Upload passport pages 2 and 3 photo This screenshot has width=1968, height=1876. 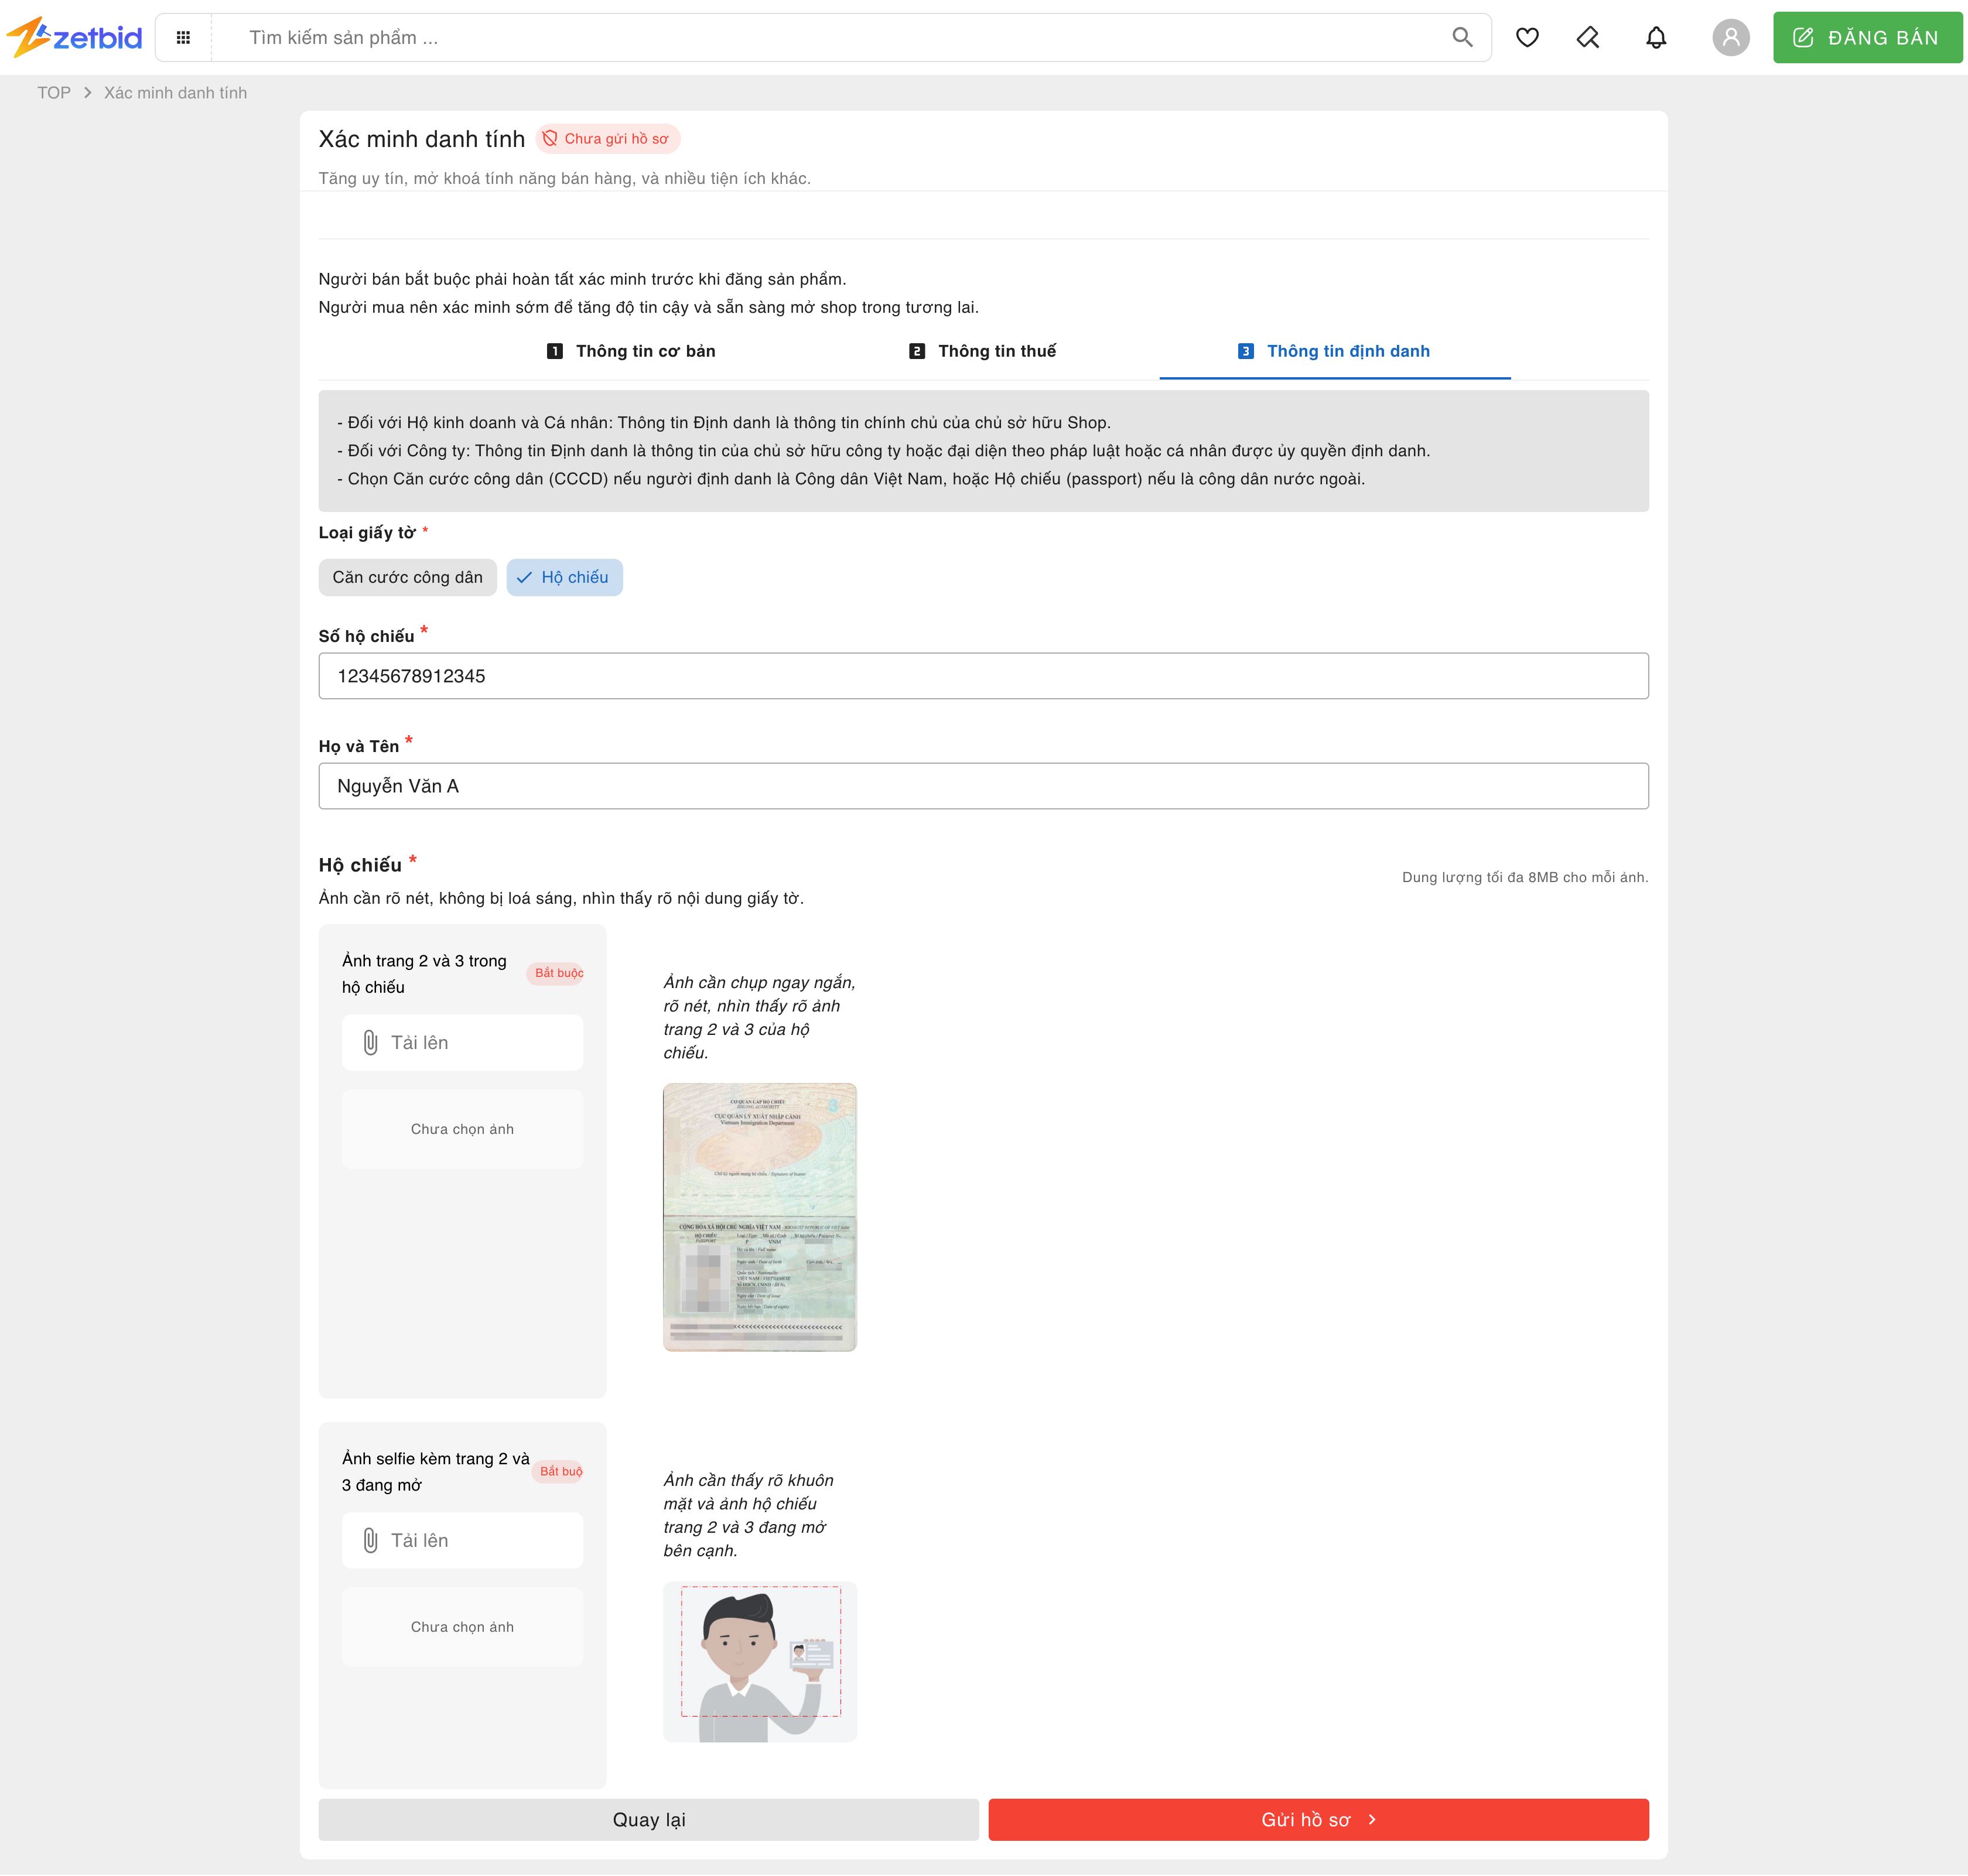point(462,1043)
